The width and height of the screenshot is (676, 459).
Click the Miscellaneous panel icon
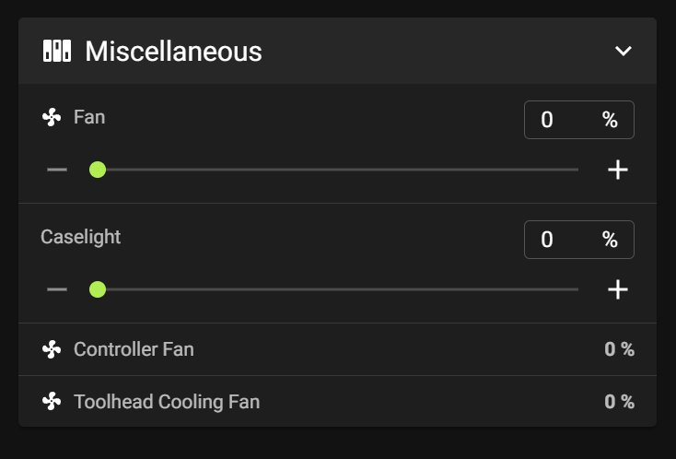pyautogui.click(x=57, y=51)
